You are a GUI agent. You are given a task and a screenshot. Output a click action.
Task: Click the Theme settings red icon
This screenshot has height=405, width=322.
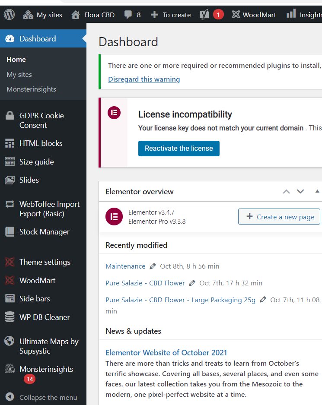click(10, 262)
